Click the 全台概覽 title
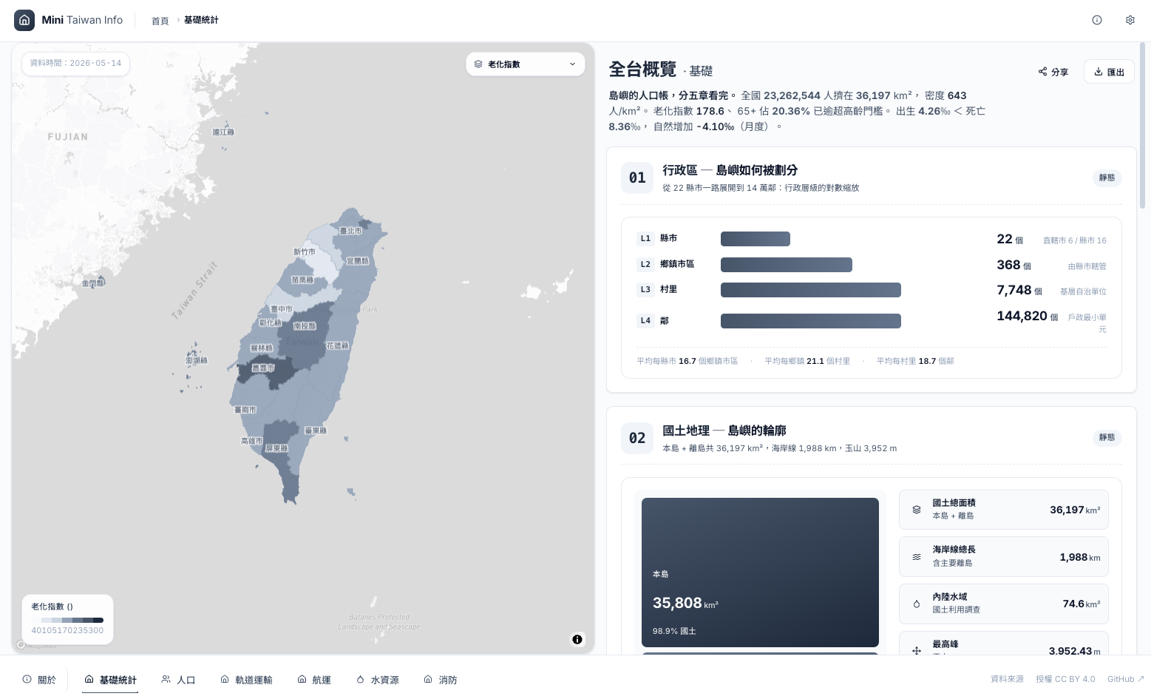 pos(642,70)
